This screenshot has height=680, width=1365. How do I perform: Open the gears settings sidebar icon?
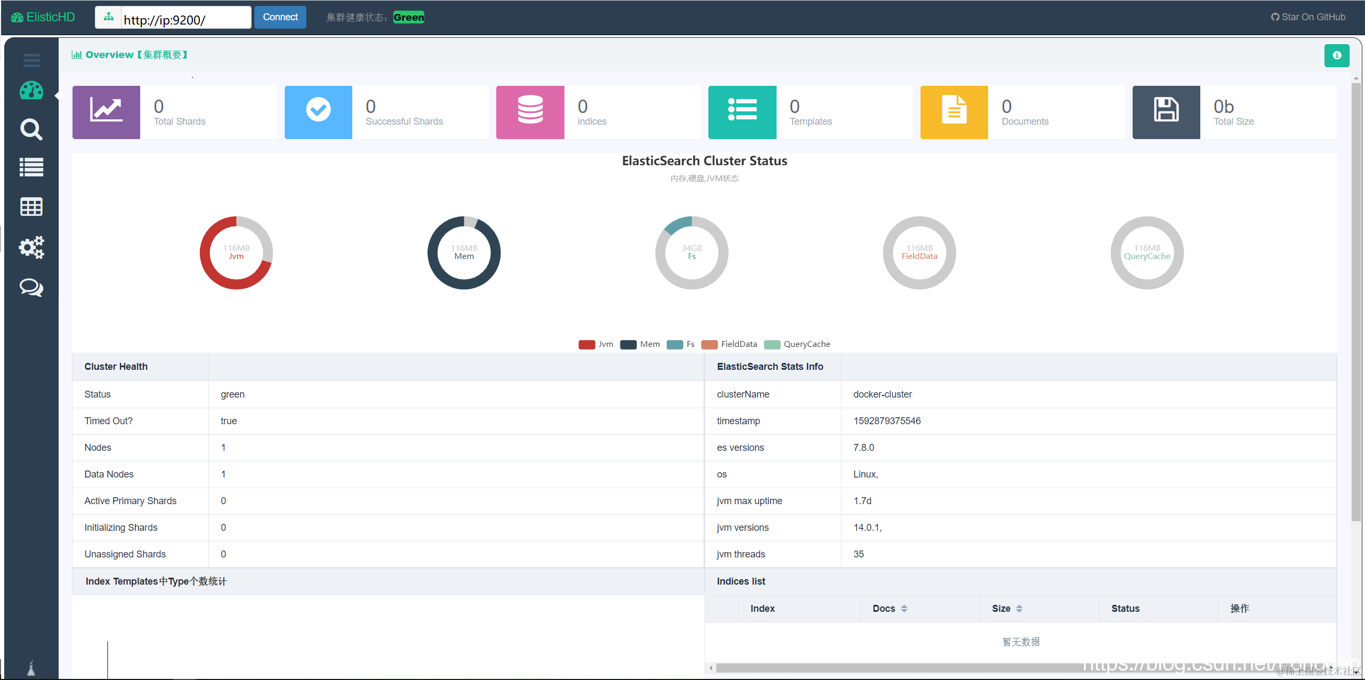point(31,247)
